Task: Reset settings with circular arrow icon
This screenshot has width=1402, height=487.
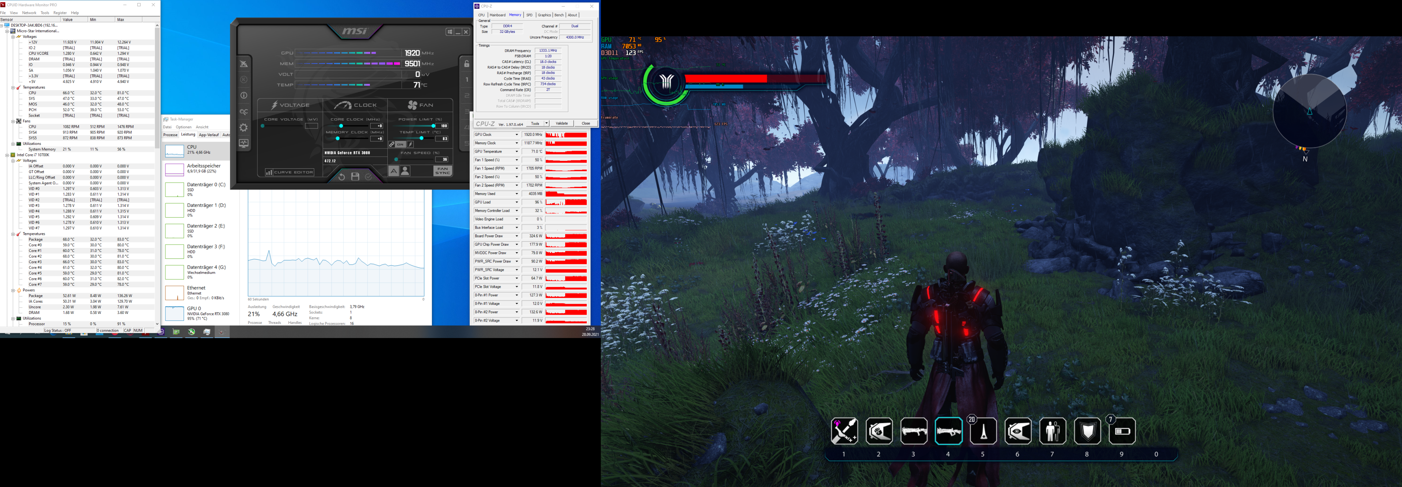Action: pyautogui.click(x=341, y=176)
